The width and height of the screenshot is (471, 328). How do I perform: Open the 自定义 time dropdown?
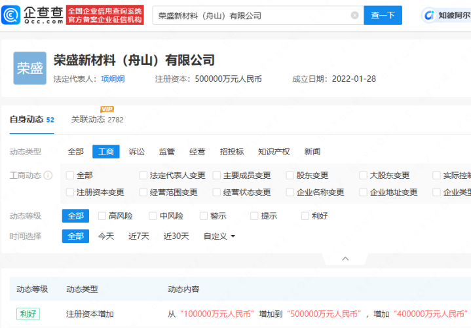(x=219, y=236)
